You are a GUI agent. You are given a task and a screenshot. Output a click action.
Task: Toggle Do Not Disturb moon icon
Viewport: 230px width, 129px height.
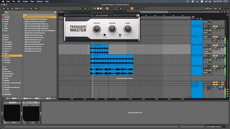[197, 1]
